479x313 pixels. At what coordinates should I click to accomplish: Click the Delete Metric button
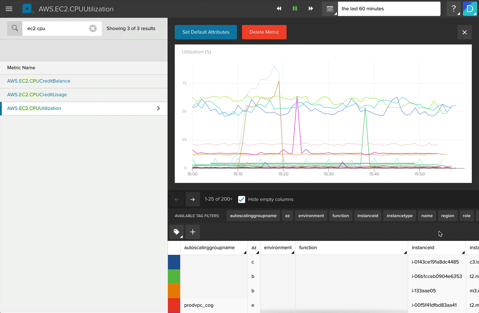(x=264, y=32)
